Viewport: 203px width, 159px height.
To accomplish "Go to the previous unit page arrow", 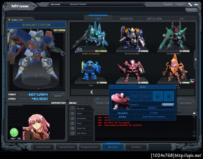I will (92, 92).
